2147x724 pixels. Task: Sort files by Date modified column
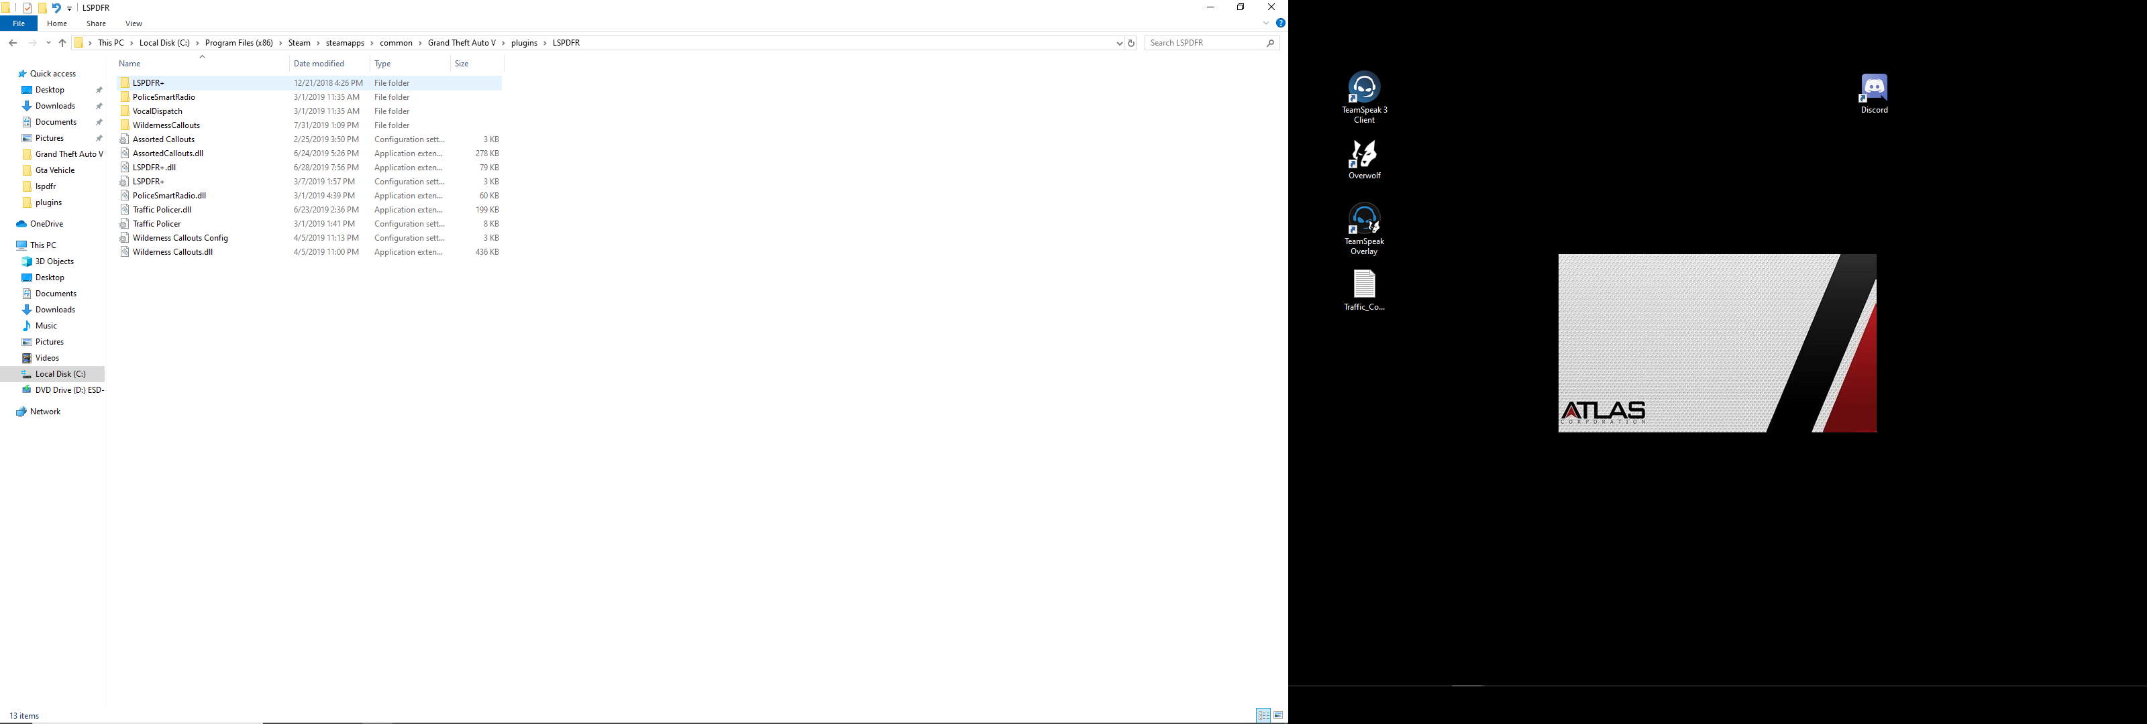[319, 64]
